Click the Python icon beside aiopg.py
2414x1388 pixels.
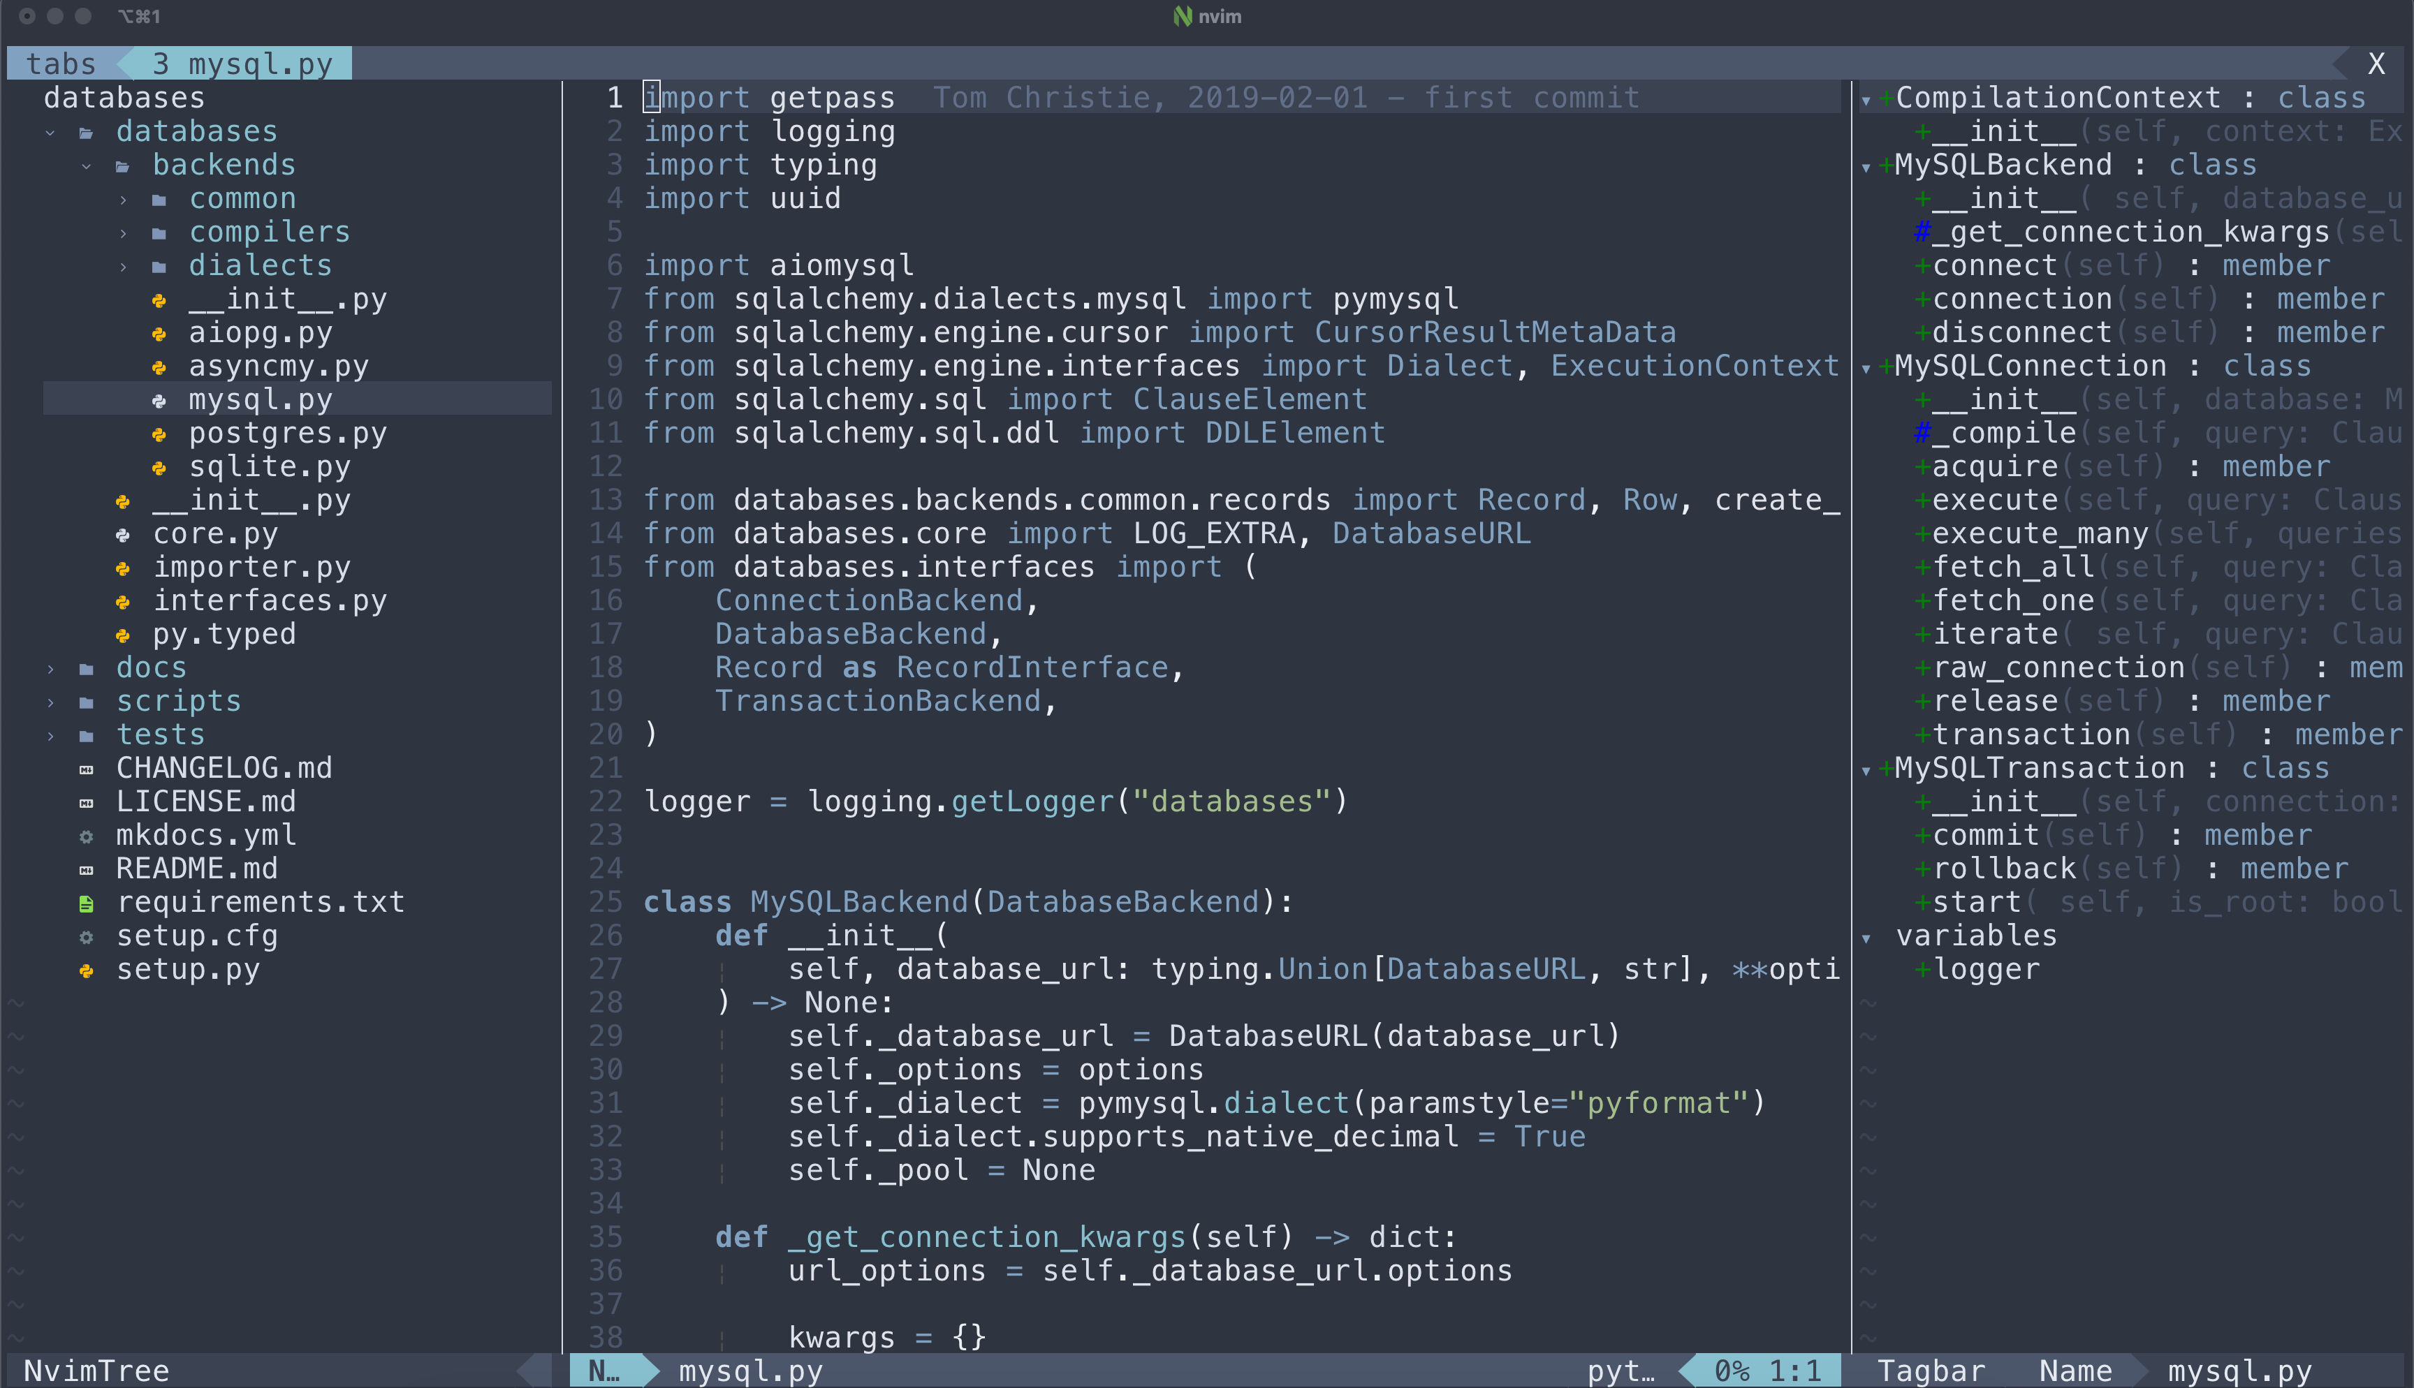tap(159, 334)
